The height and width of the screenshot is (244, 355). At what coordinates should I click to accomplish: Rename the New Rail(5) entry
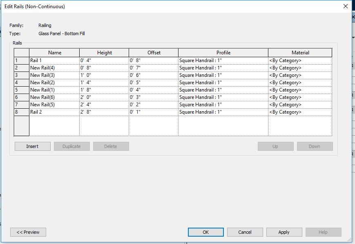[x=54, y=104]
